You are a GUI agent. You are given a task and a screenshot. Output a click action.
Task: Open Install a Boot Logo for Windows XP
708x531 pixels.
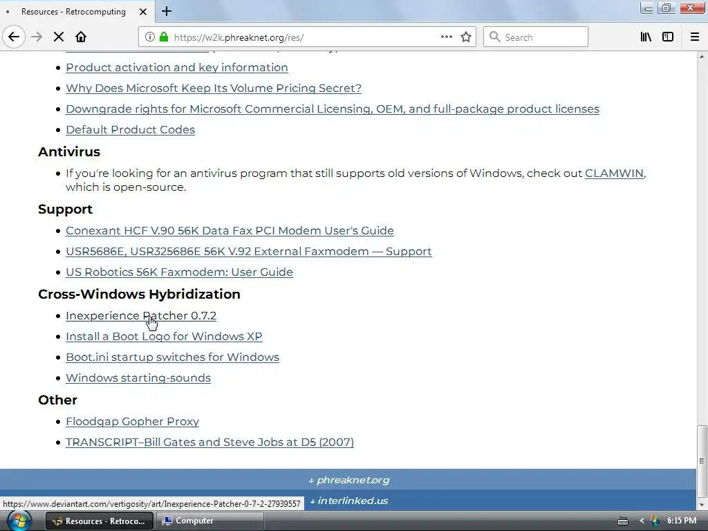click(x=164, y=337)
